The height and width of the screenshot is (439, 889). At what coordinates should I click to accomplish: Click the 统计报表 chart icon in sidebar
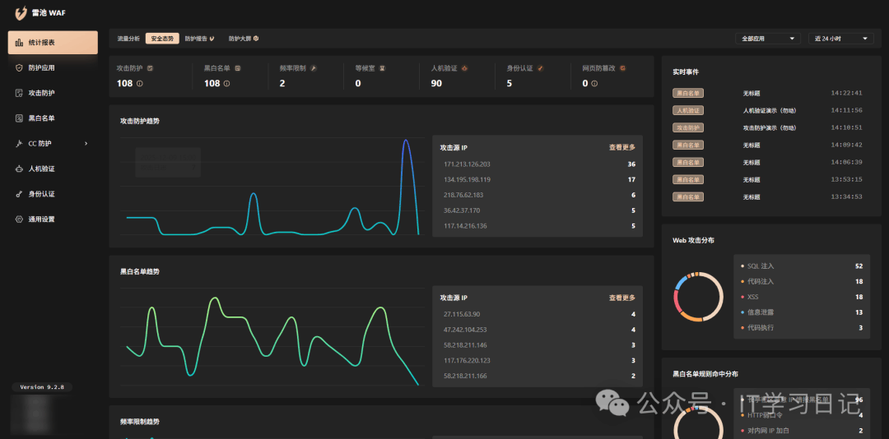pos(20,43)
